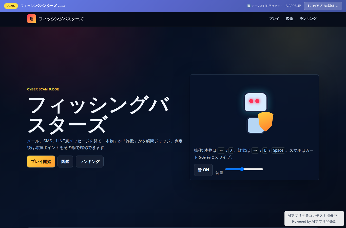
Task: Adjust the 音量 volume slider
Action: [x=244, y=169]
